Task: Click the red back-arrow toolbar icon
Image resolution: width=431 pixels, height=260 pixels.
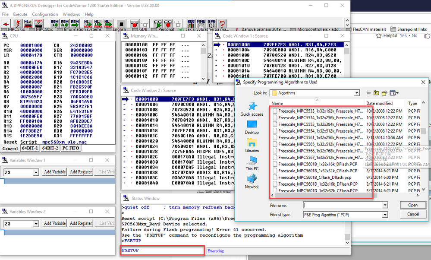Action: pyautogui.click(x=6, y=24)
